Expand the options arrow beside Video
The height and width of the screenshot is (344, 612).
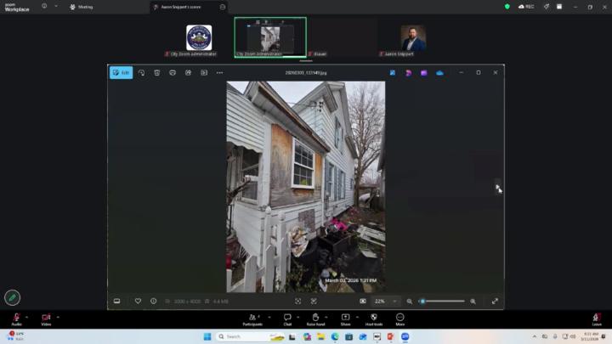[58, 317]
